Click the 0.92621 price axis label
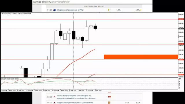 point(181,32)
